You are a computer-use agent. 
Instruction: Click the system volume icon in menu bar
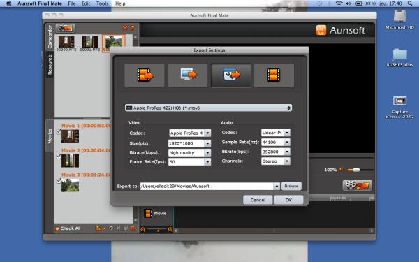coord(348,3)
